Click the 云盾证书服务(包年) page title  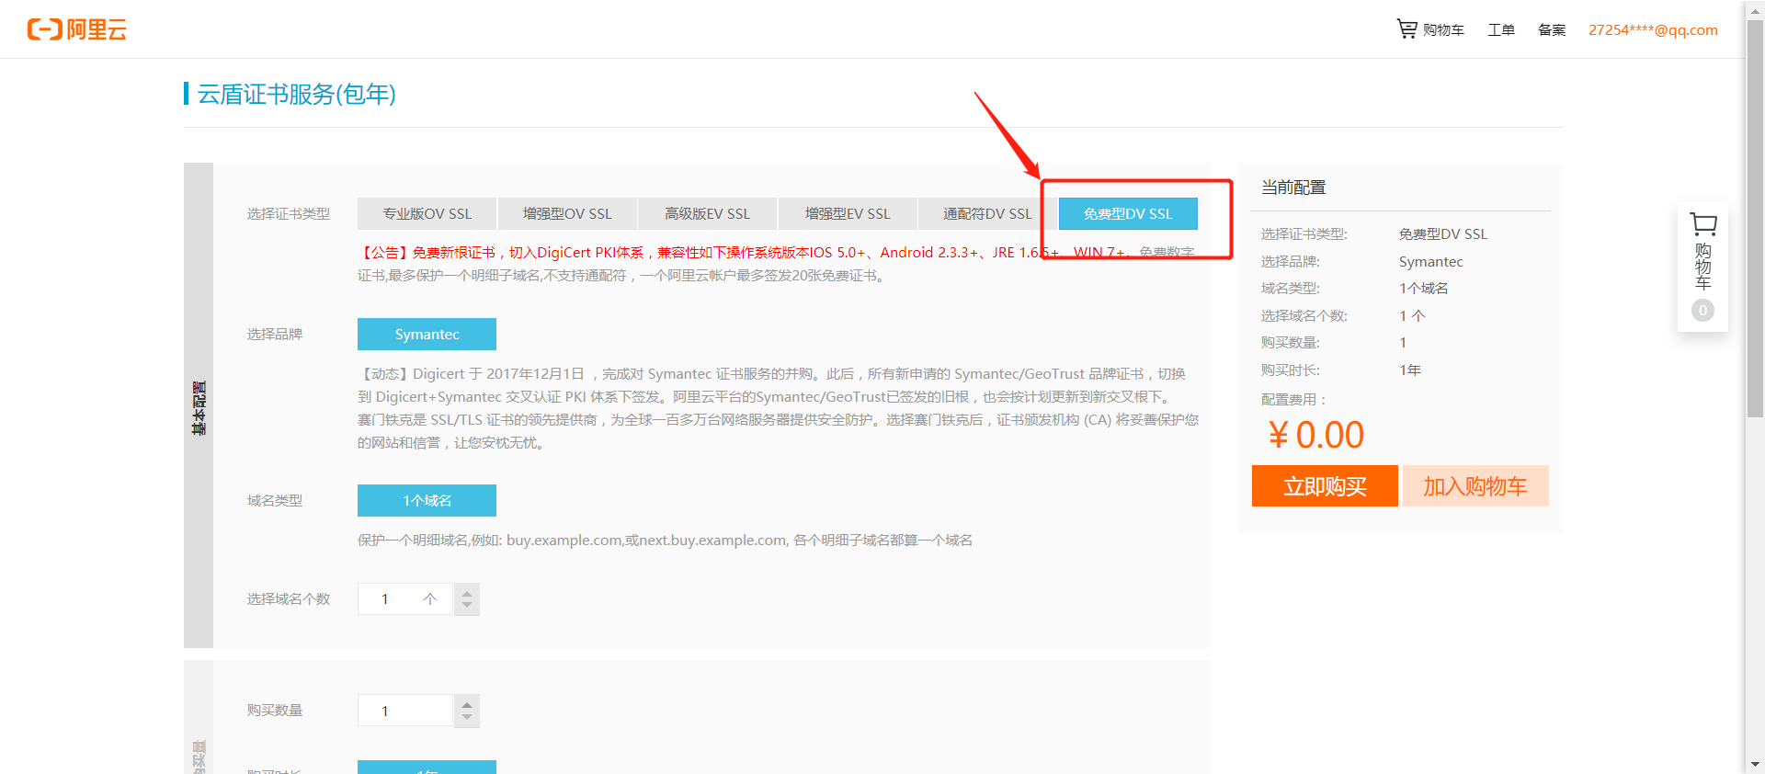pyautogui.click(x=296, y=94)
